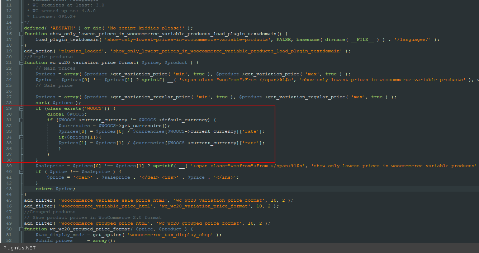Collapse fold marker at line 16 function
The height and width of the screenshot is (253, 479).
click(x=21, y=34)
